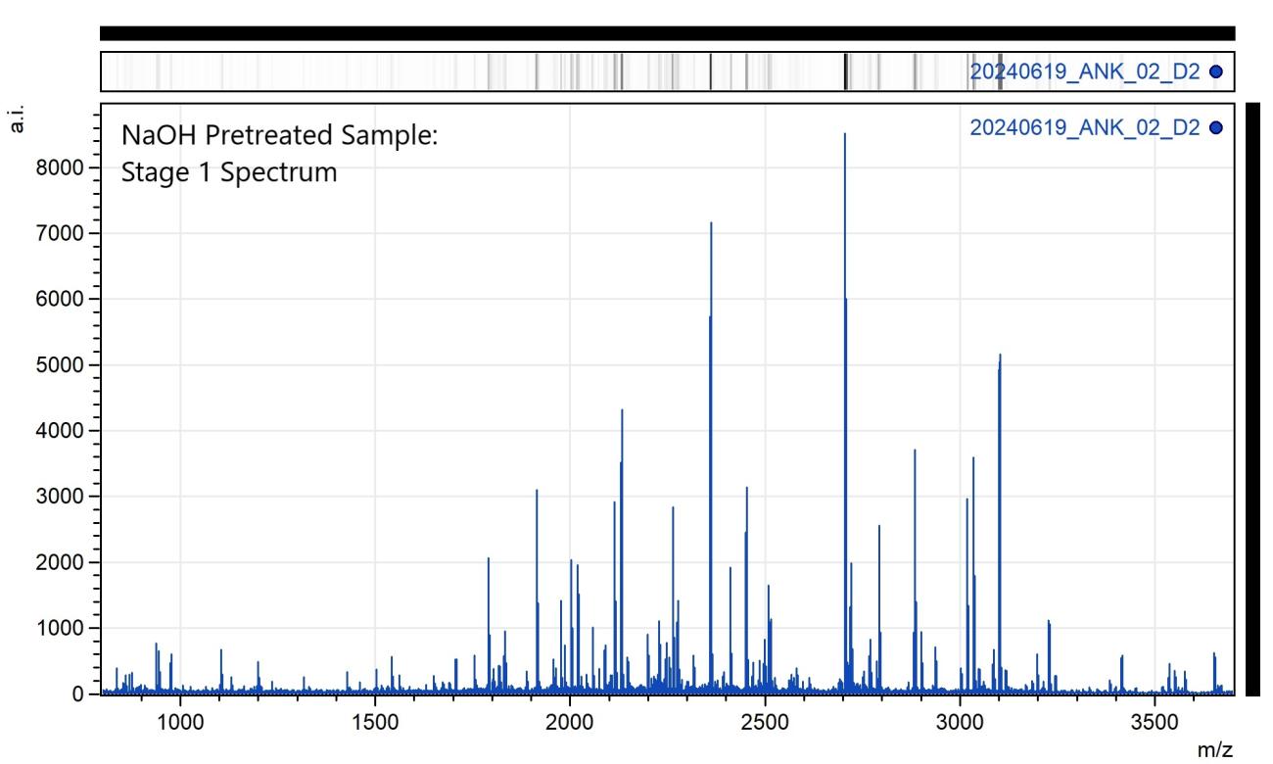This screenshot has width=1273, height=764.
Task: Click the blue dot in the spectrum plot legend
Action: [1216, 127]
